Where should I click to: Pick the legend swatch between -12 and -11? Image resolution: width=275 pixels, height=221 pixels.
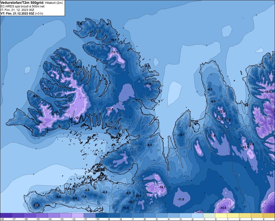coord(78,216)
